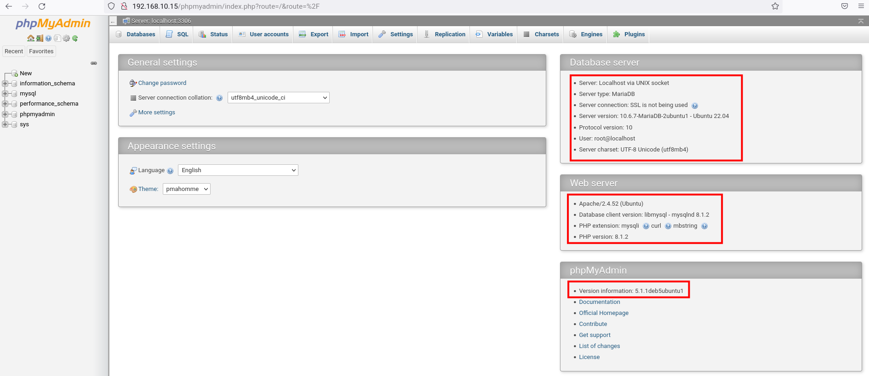
Task: Open server connection collation dropdown
Action: [x=279, y=98]
